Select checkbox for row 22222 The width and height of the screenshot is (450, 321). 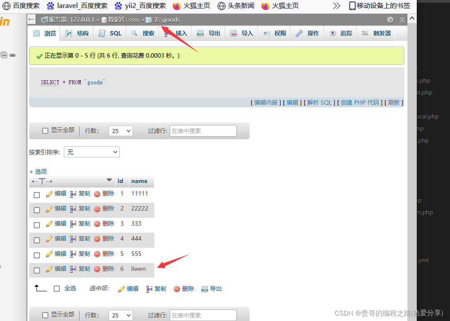point(37,210)
